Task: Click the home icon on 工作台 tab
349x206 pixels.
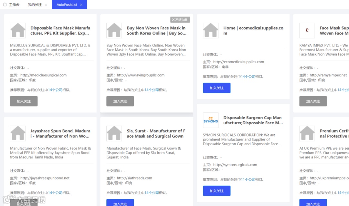Action: click(5, 5)
